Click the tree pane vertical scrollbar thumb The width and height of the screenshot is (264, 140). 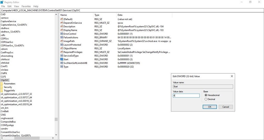tap(56, 119)
